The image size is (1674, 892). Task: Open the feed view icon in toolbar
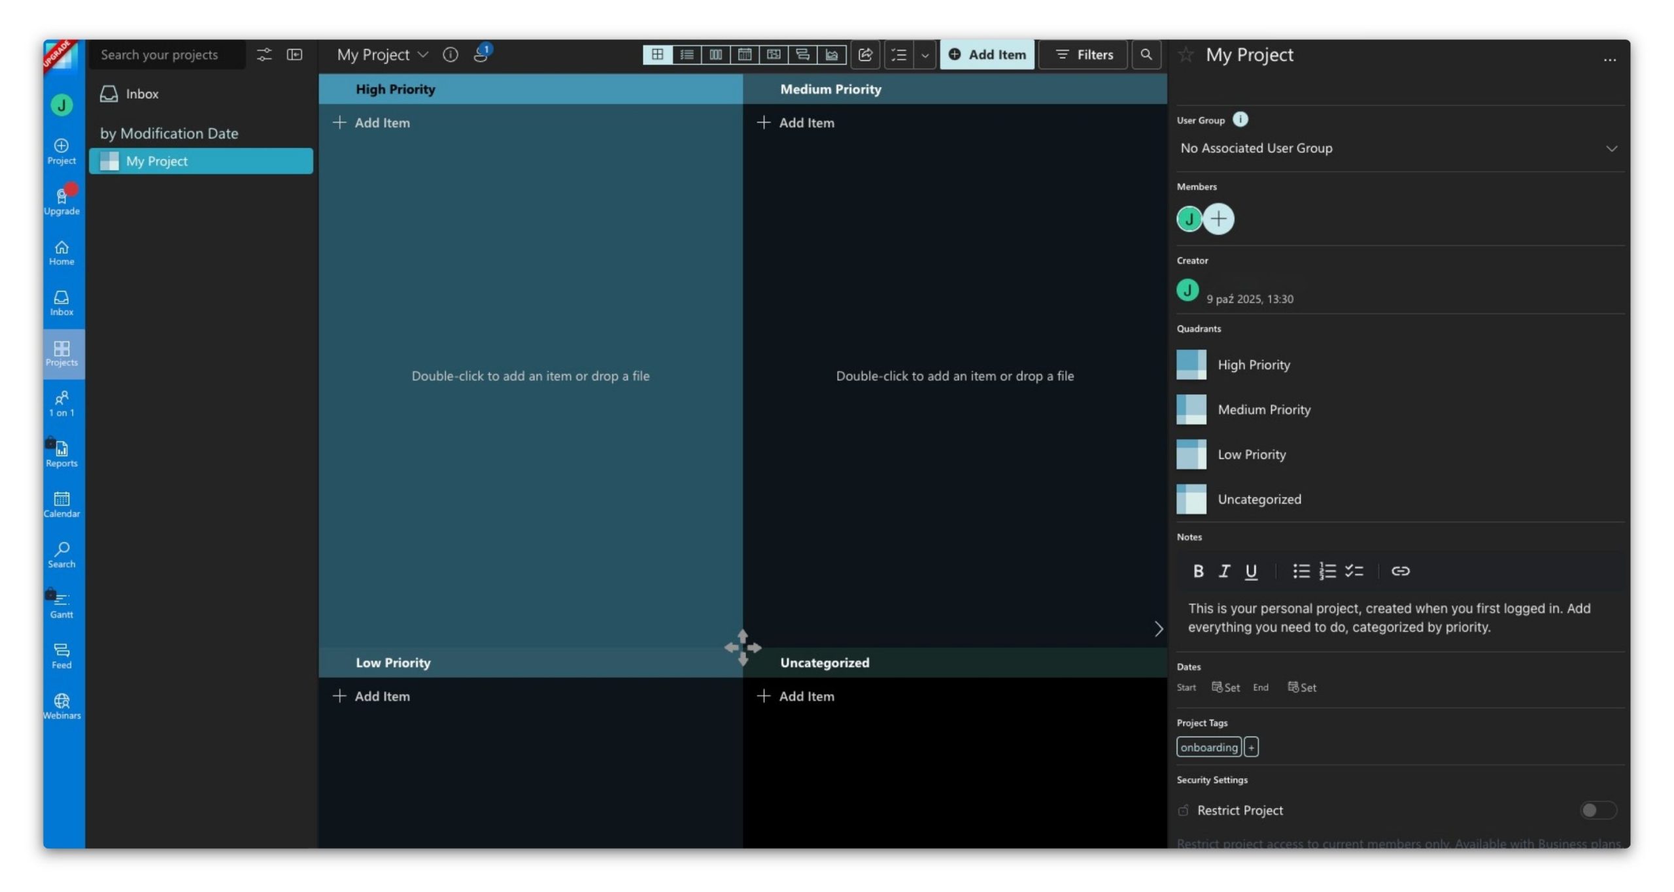802,55
